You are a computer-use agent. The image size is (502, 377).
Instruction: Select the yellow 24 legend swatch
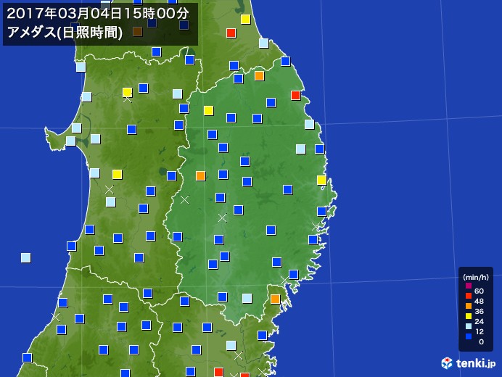(469, 316)
